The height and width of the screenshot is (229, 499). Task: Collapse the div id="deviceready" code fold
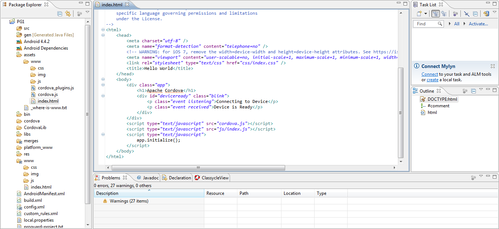(103, 96)
